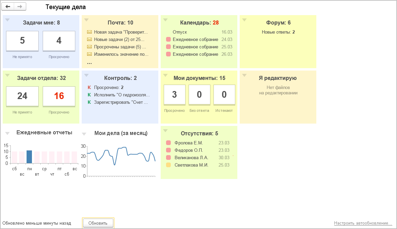This screenshot has height=229, width=397.
Task: Open Истекают counter in Мои документы
Action: (x=224, y=95)
